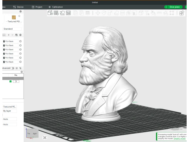Click the Split to parts icon
189x142 pixels.
coord(82,13)
